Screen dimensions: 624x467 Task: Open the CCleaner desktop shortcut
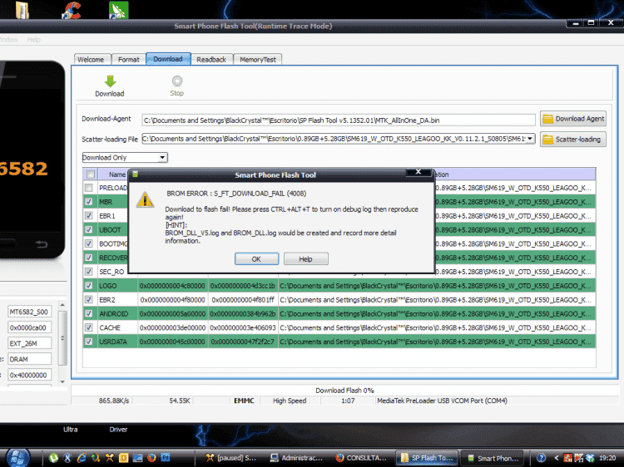[x=72, y=10]
